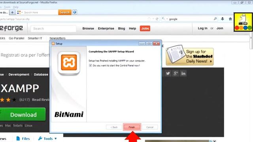253x142 pixels.
Task: Click the Solaris platform link
Action: pyautogui.click(x=18, y=125)
